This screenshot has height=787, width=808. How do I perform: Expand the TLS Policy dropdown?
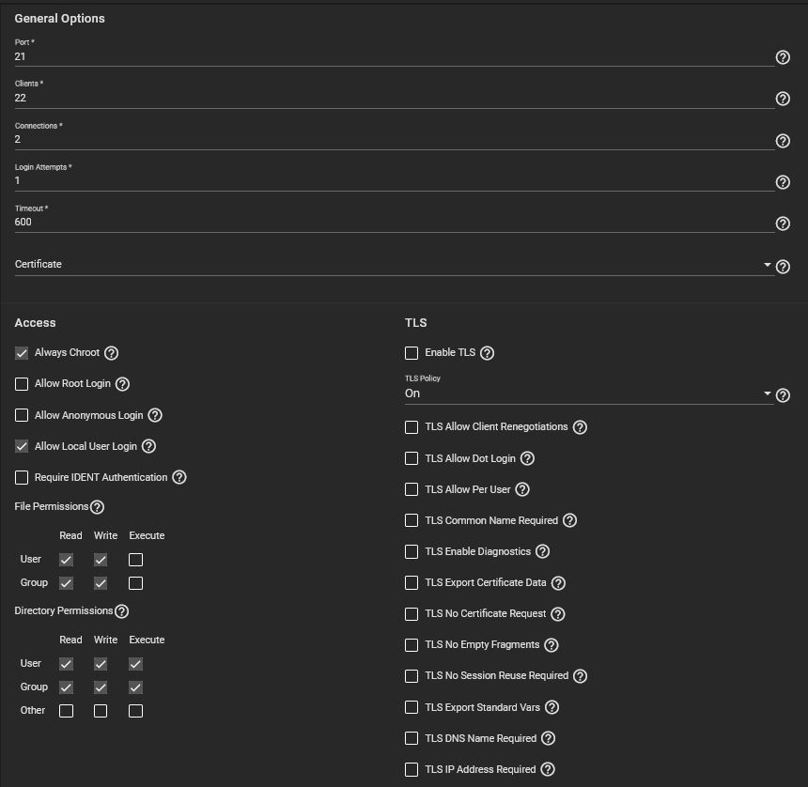pos(587,393)
